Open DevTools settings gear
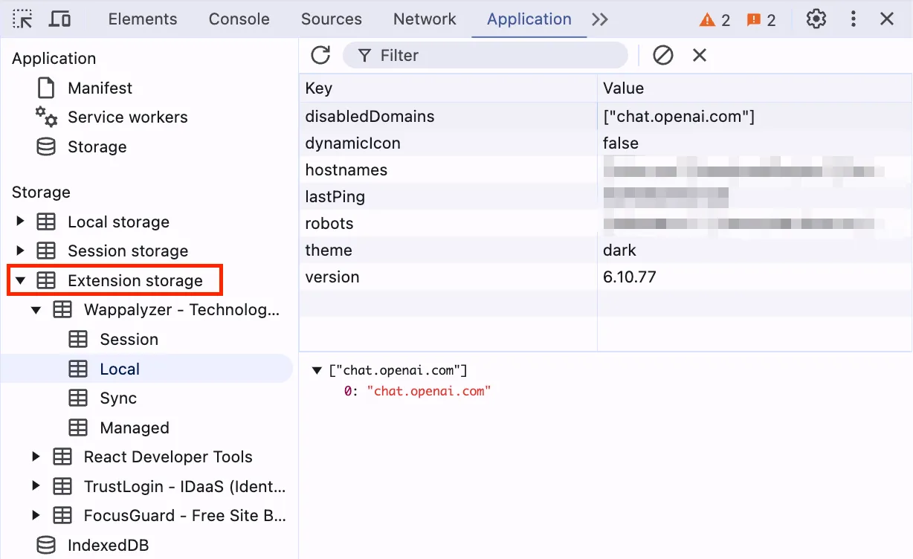Image resolution: width=913 pixels, height=559 pixels. coord(816,19)
